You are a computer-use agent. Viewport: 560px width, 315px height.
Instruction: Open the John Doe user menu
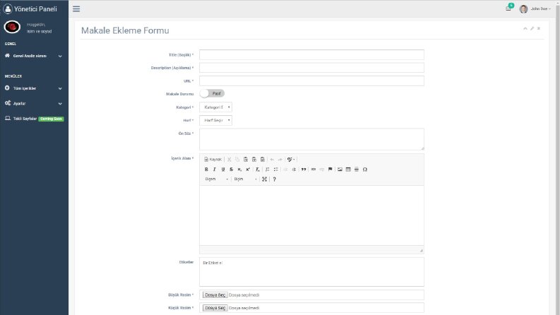click(535, 8)
